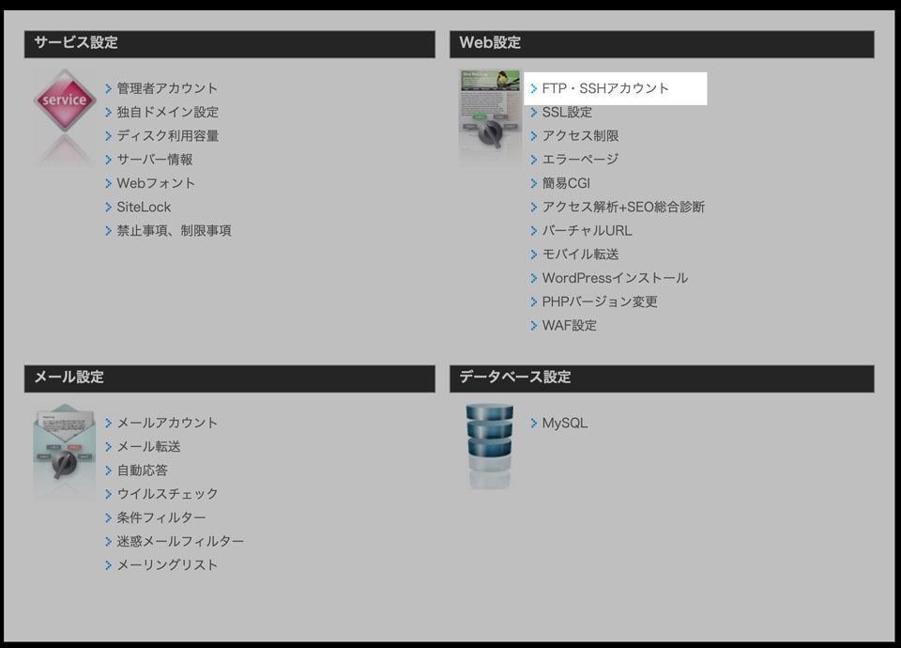Open 迷惑メールフィルター

[180, 541]
